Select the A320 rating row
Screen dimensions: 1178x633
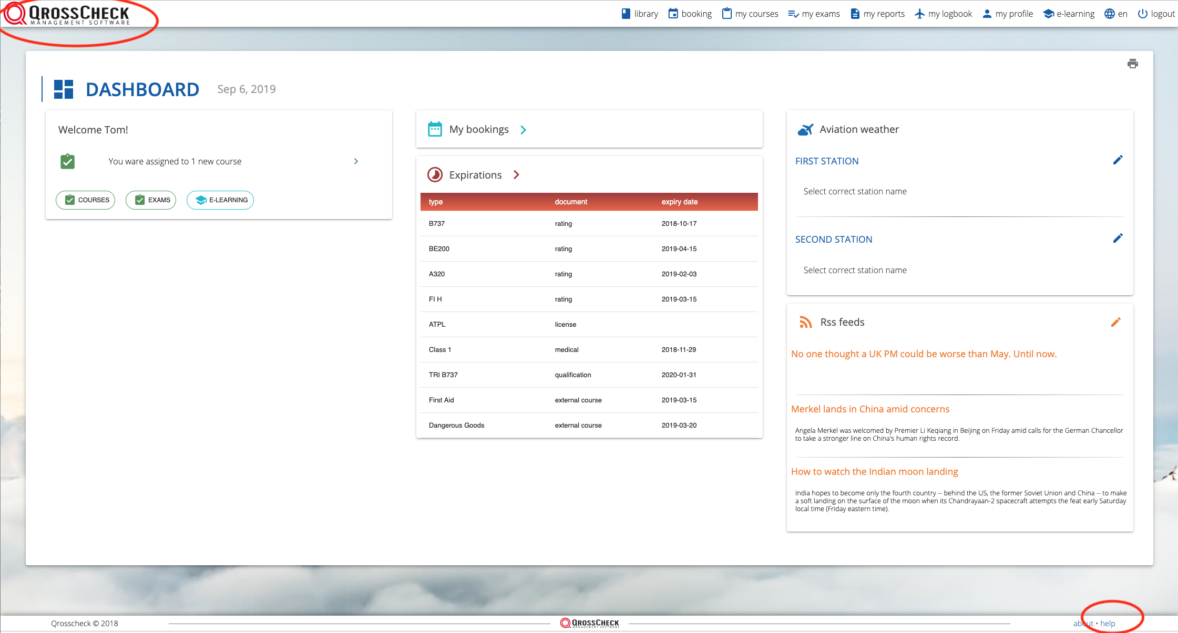click(x=589, y=274)
